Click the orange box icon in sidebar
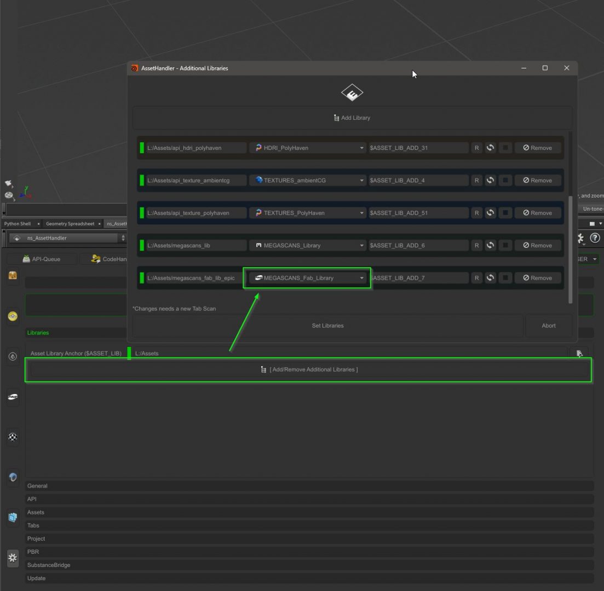The height and width of the screenshot is (591, 604). 13,275
